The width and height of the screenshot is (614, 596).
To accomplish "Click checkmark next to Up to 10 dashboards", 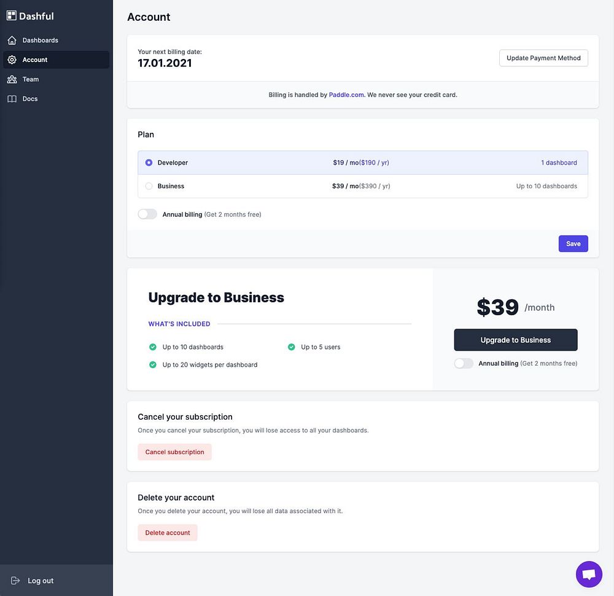I will click(x=153, y=347).
